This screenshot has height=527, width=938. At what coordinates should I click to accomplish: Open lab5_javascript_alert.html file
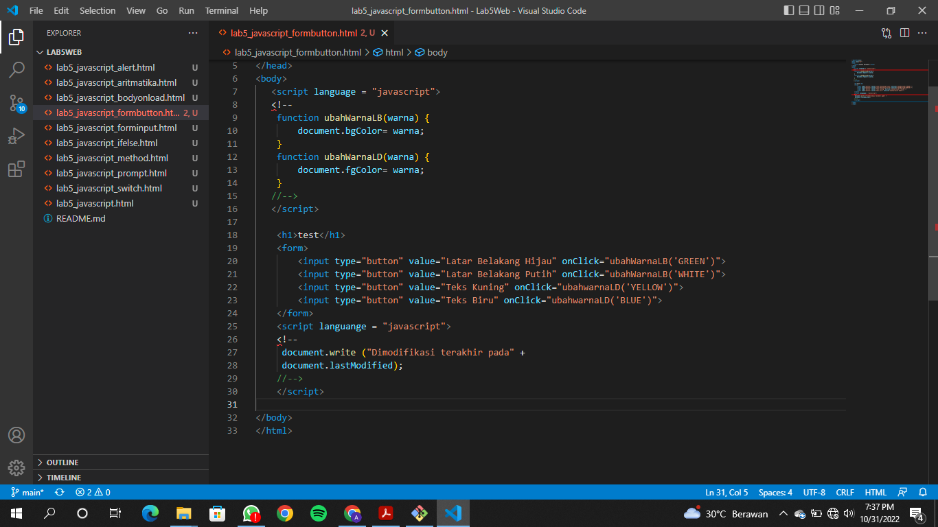(x=121, y=67)
